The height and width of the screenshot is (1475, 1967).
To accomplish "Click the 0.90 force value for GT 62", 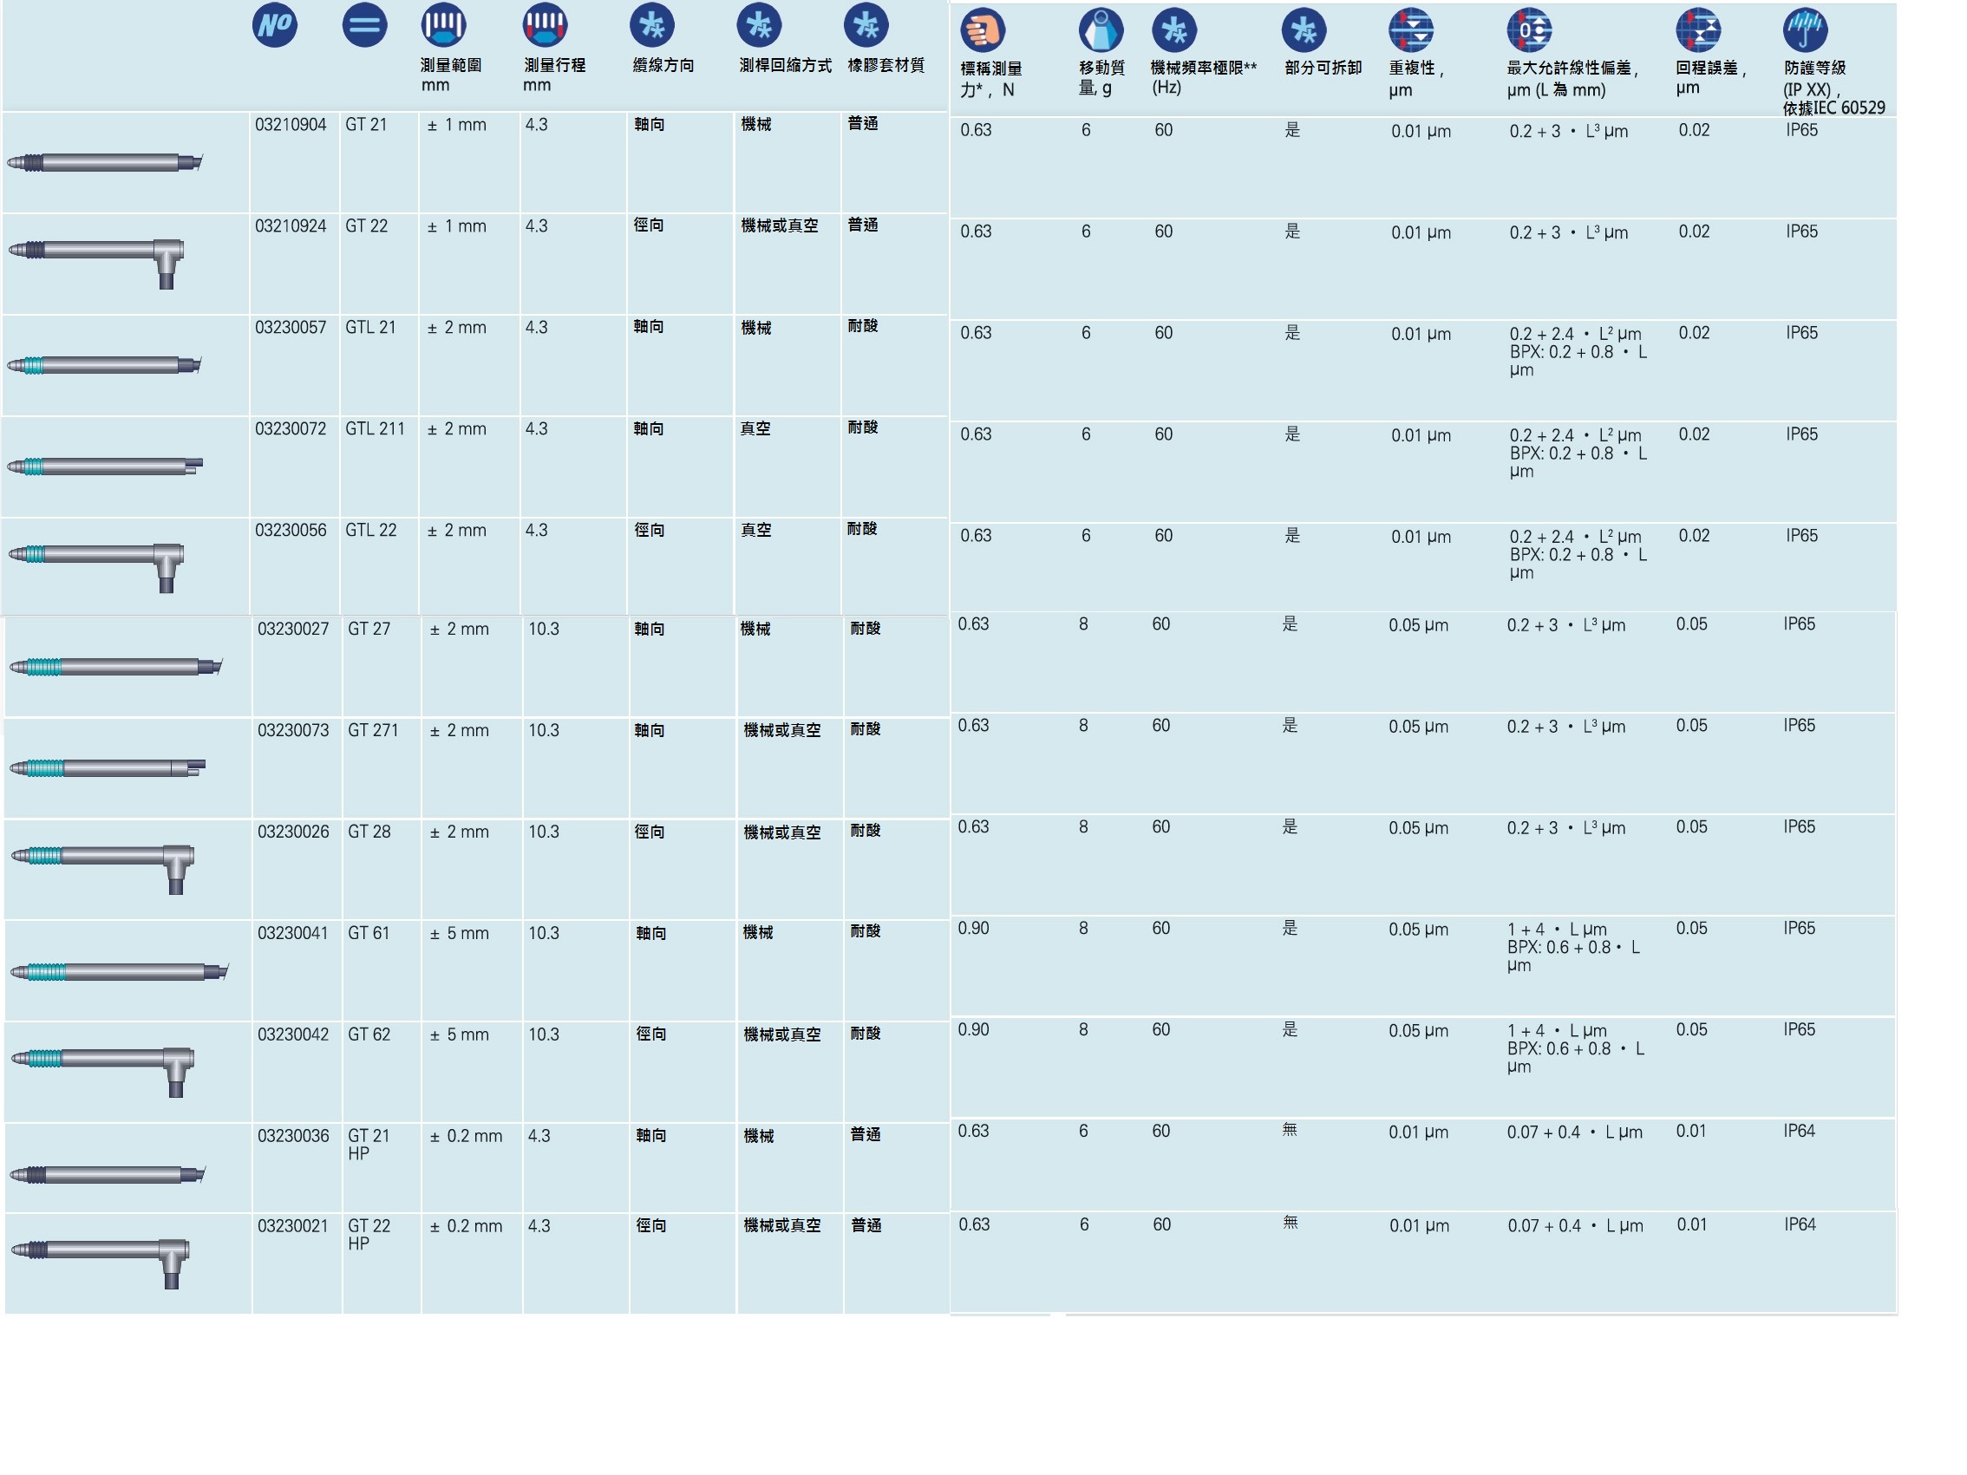I will click(973, 1029).
